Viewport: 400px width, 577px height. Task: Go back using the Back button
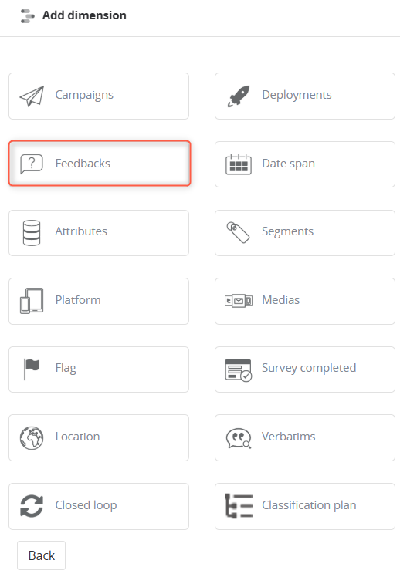(41, 555)
